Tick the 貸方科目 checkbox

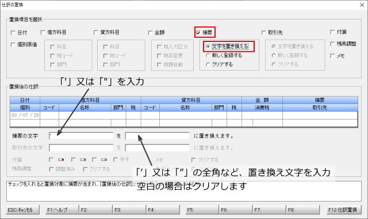pyautogui.click(x=96, y=32)
